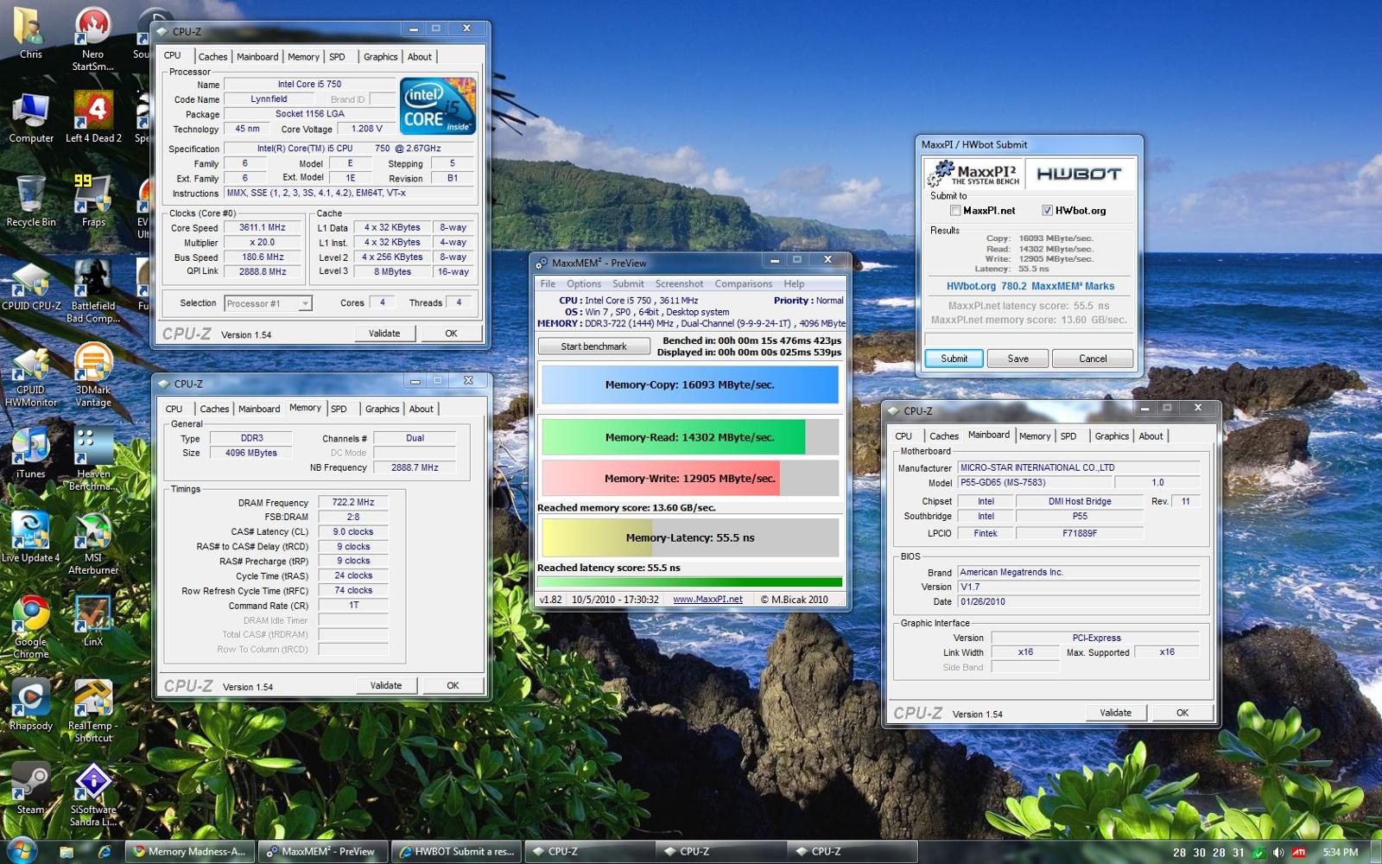Click OK in Mainboard CPU-Z window

1182,713
